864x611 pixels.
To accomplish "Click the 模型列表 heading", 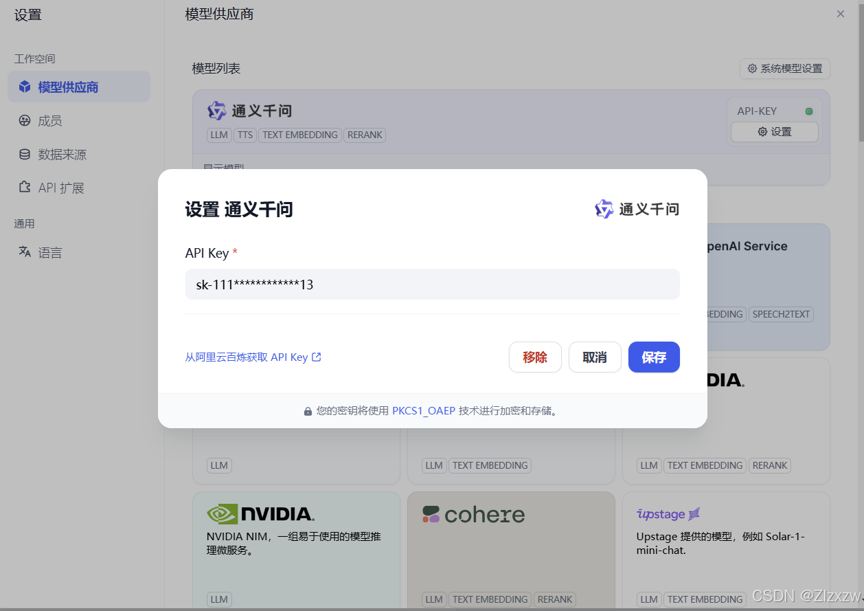I will point(216,69).
